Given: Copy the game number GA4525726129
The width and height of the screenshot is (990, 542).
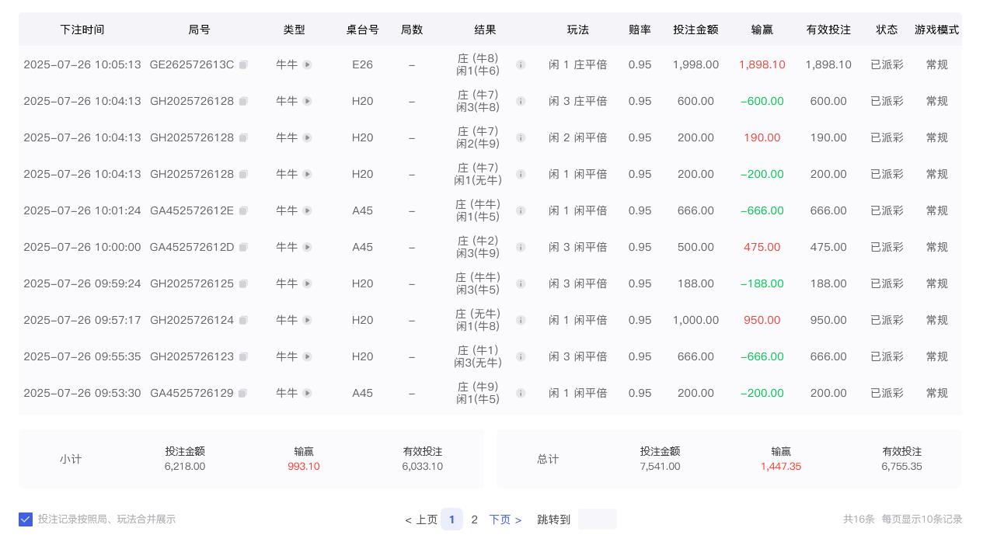Looking at the screenshot, I should tap(243, 393).
